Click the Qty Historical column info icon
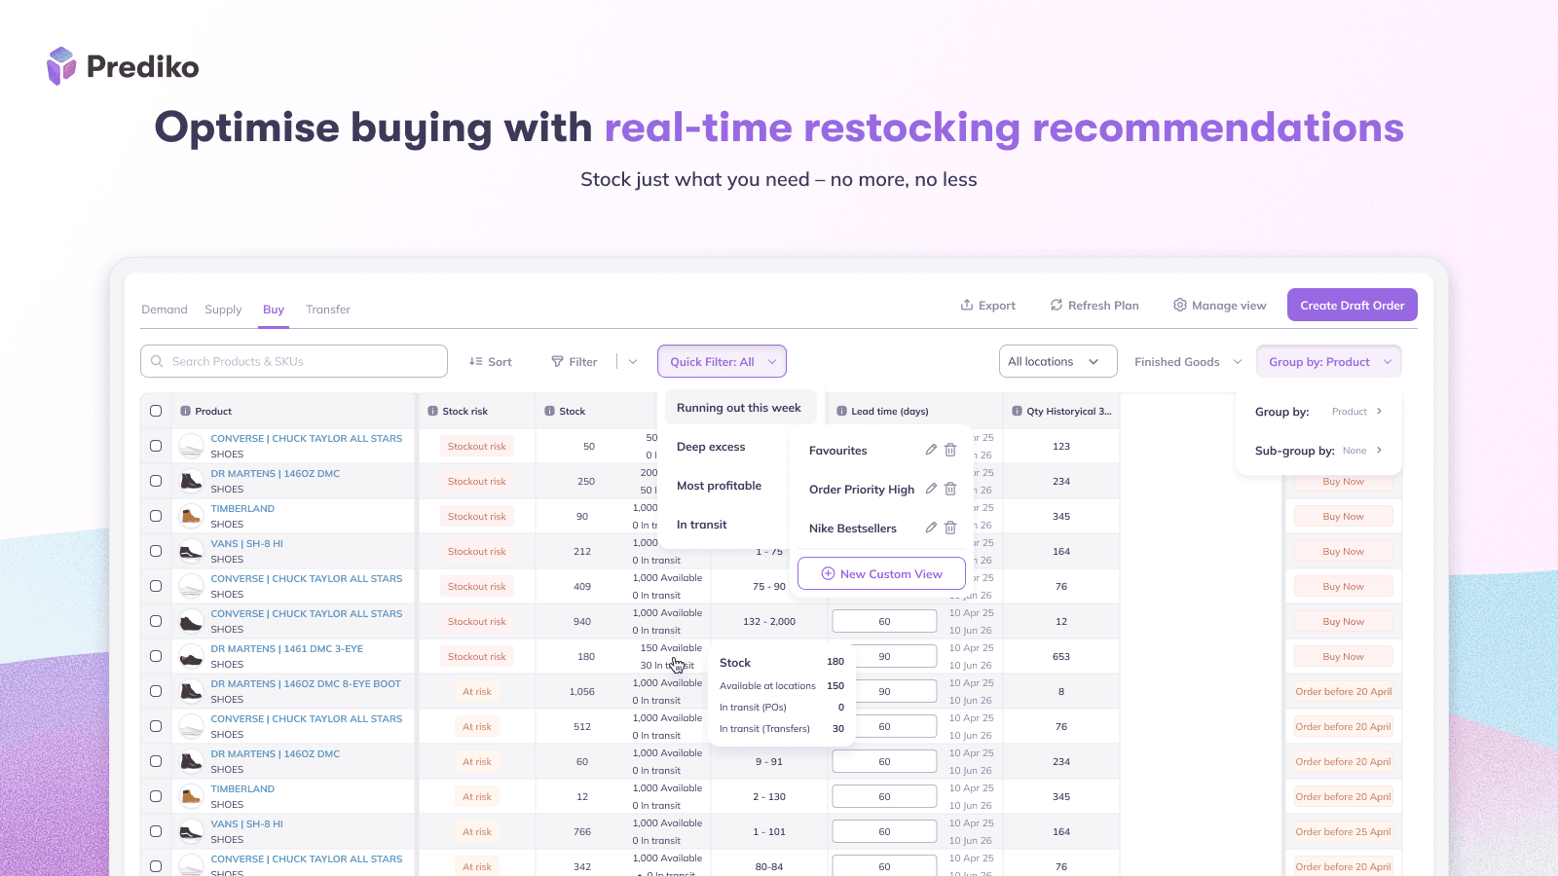Viewport: 1558px width, 876px height. 1017,411
